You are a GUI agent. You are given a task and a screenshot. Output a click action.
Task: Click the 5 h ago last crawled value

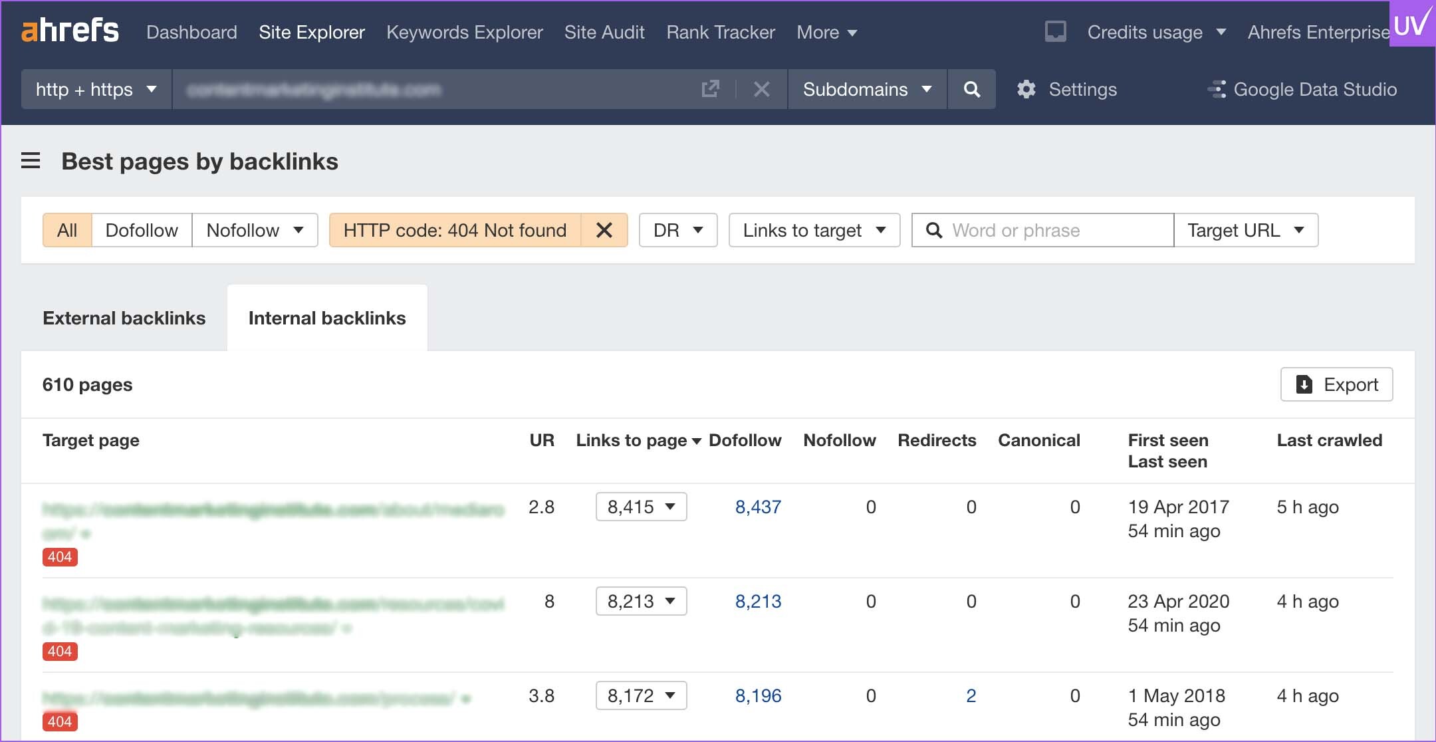pyautogui.click(x=1308, y=507)
